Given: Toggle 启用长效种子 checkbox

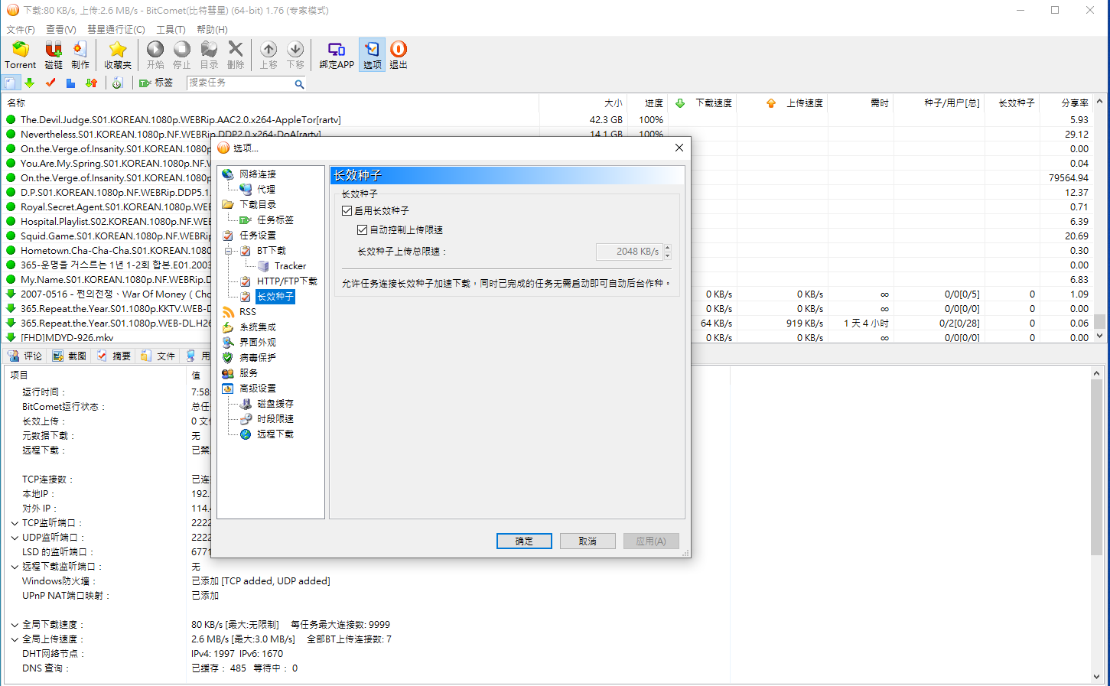Looking at the screenshot, I should click(347, 210).
